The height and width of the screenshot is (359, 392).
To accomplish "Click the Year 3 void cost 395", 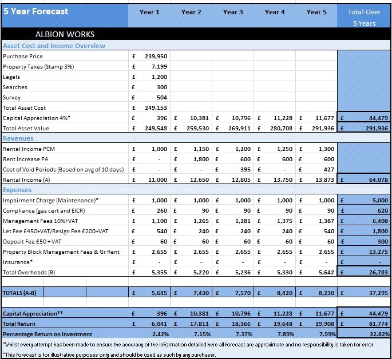I will (x=246, y=170).
